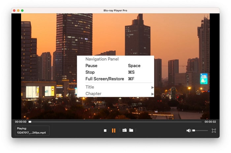The height and width of the screenshot is (153, 231).
Task: Select Full Screen/Restore menu entry
Action: coord(105,79)
